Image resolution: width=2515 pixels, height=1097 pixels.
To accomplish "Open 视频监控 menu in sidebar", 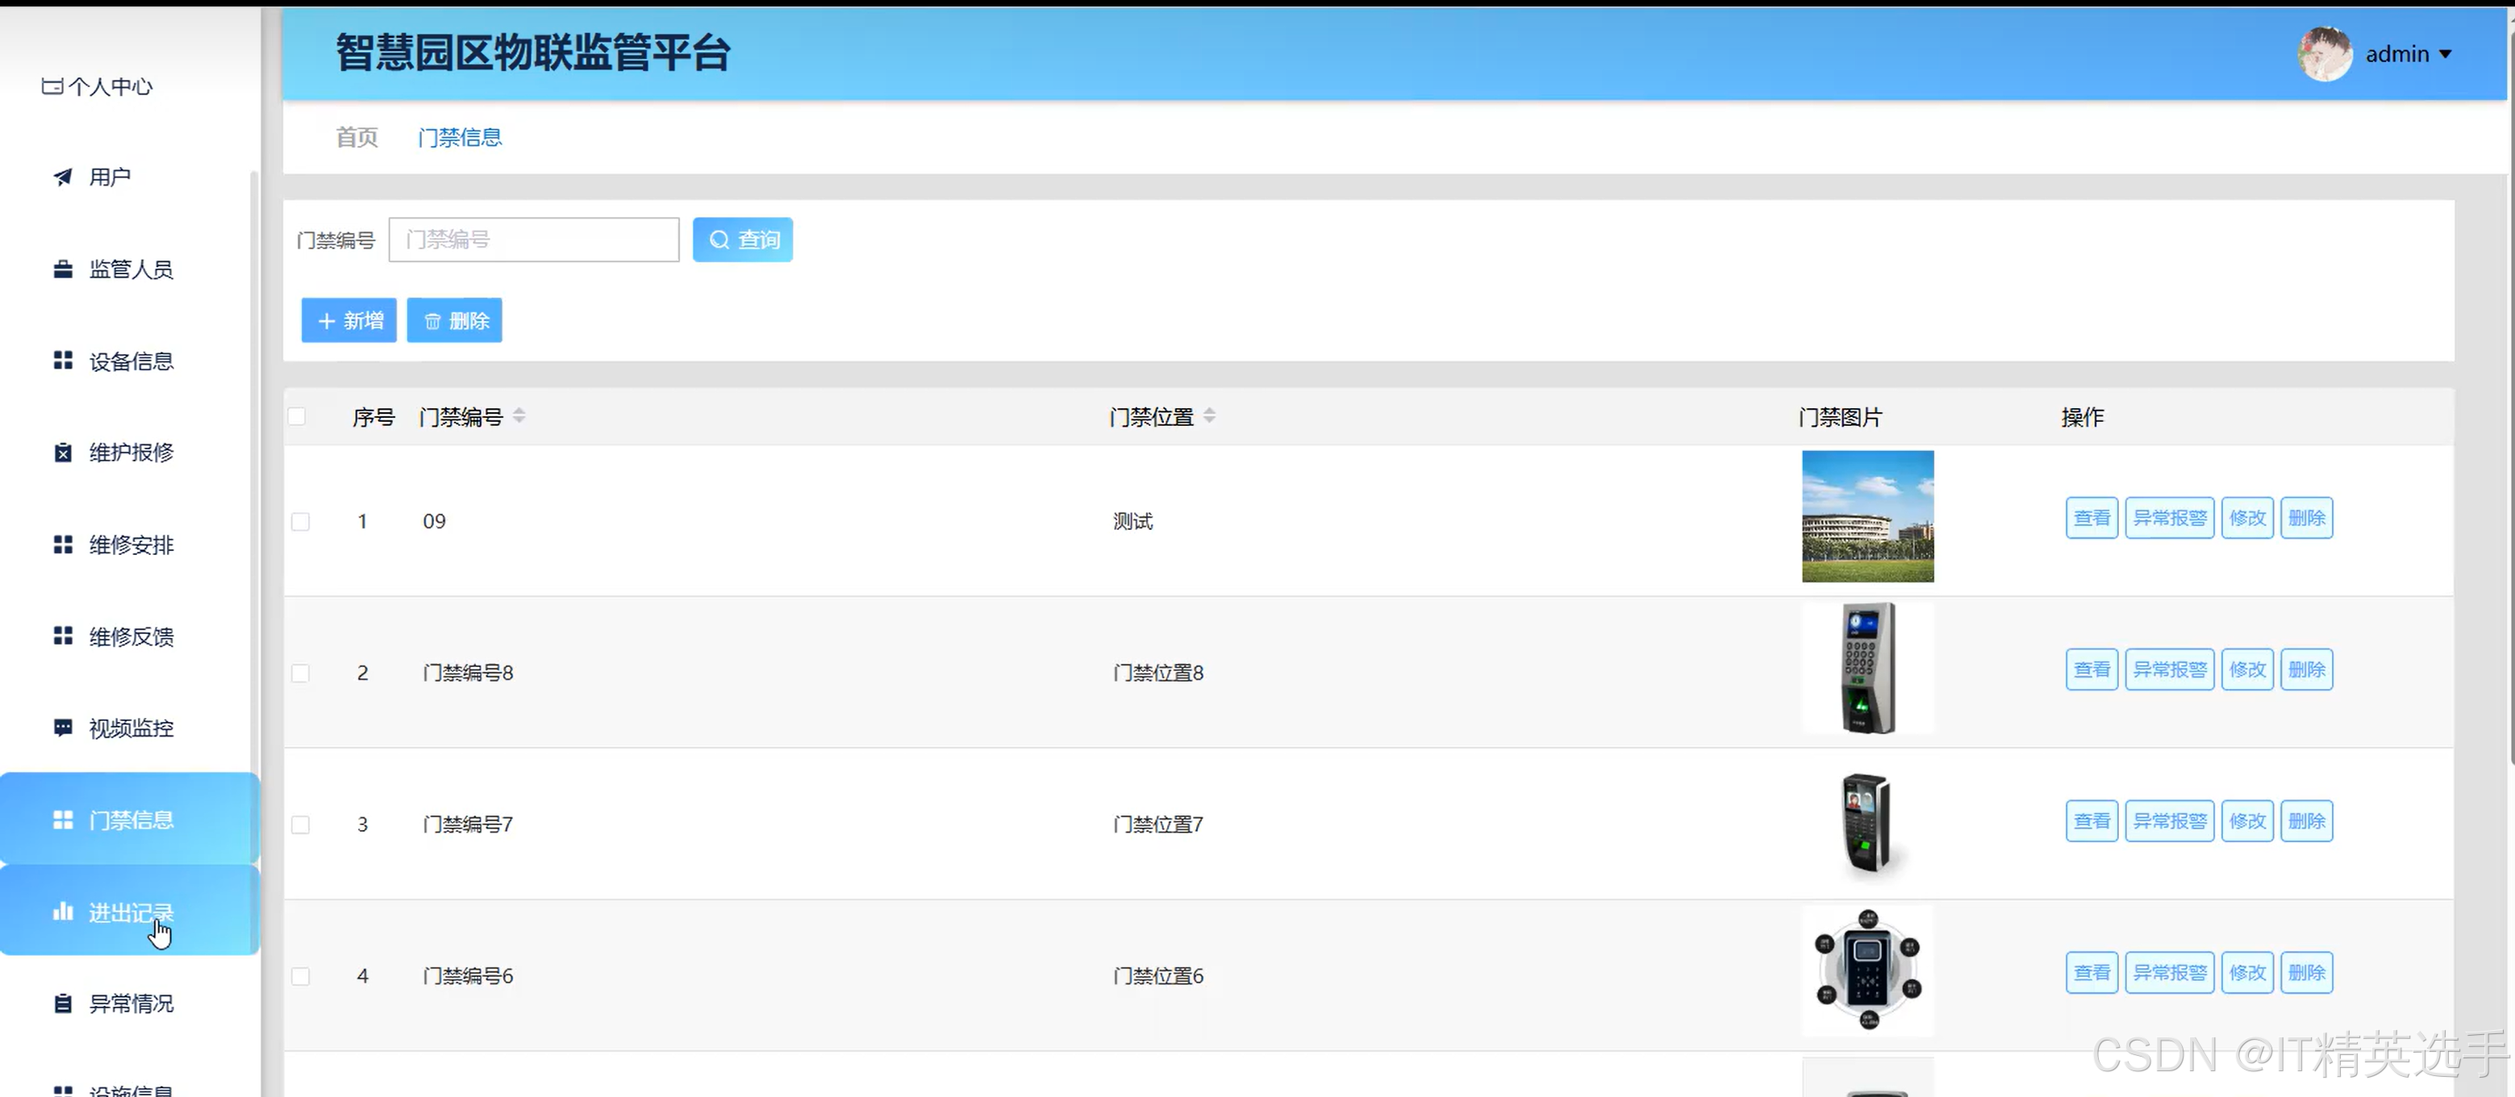I will pos(129,728).
